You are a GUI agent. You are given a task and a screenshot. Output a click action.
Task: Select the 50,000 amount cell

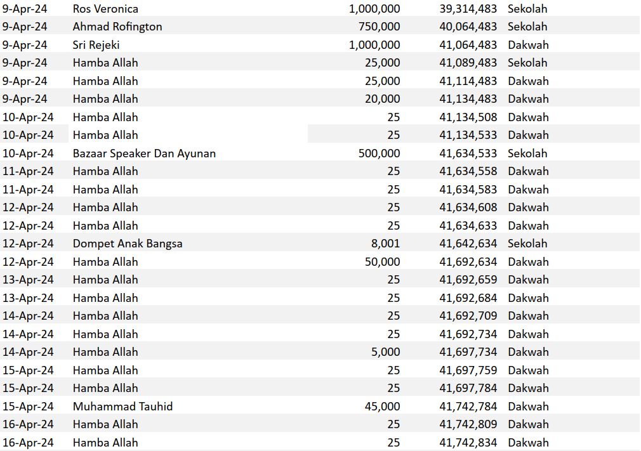click(382, 262)
